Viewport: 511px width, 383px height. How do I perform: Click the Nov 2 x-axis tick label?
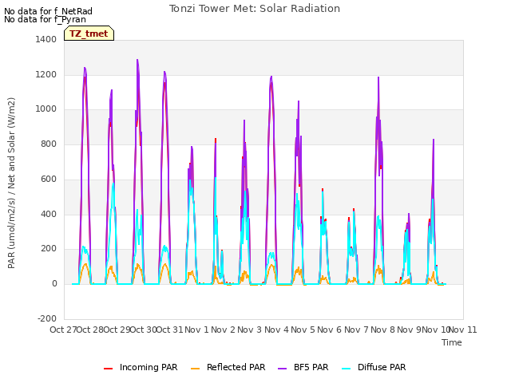(223, 330)
